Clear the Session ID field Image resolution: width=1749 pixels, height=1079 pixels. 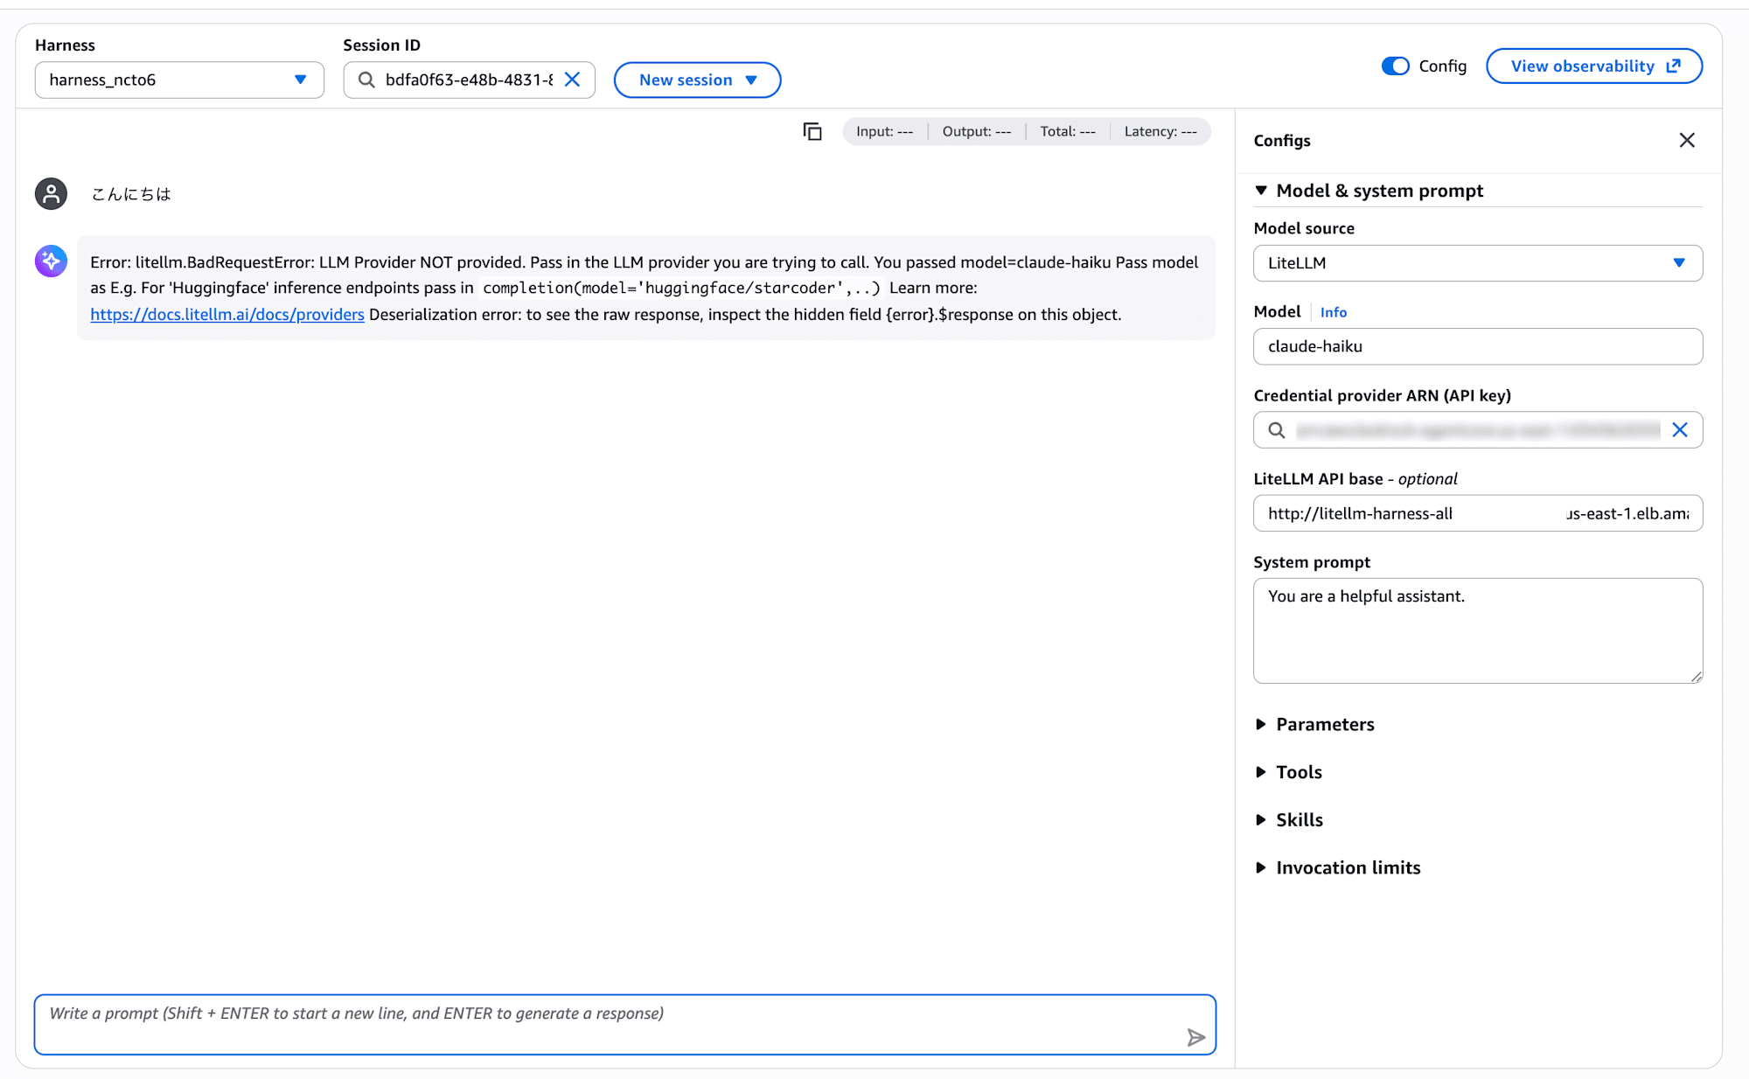(x=573, y=80)
